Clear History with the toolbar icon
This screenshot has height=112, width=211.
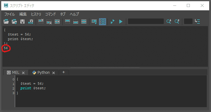[x=41, y=22]
